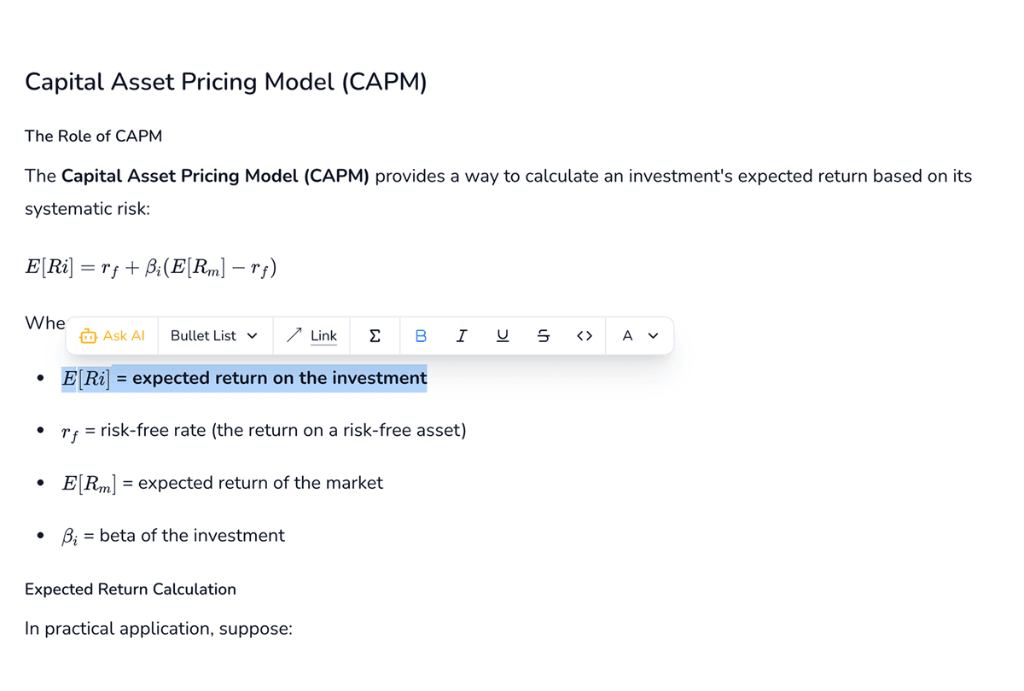Open the text color chevron dropdown
The image size is (1024, 691).
pyautogui.click(x=652, y=336)
